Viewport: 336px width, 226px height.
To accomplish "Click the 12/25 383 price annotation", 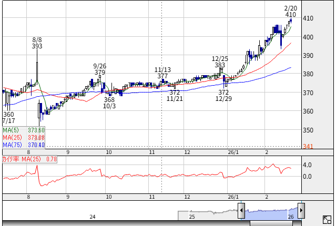I will (220, 62).
